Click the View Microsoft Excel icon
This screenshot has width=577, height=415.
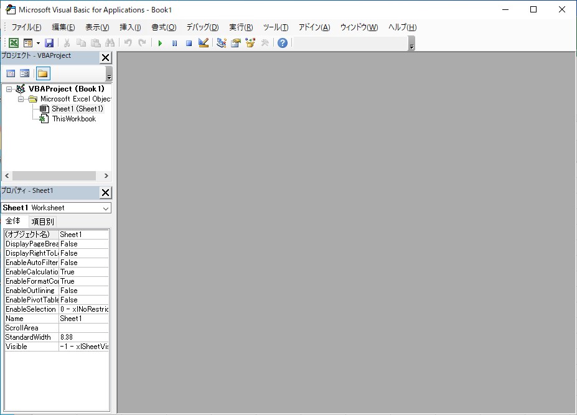13,42
